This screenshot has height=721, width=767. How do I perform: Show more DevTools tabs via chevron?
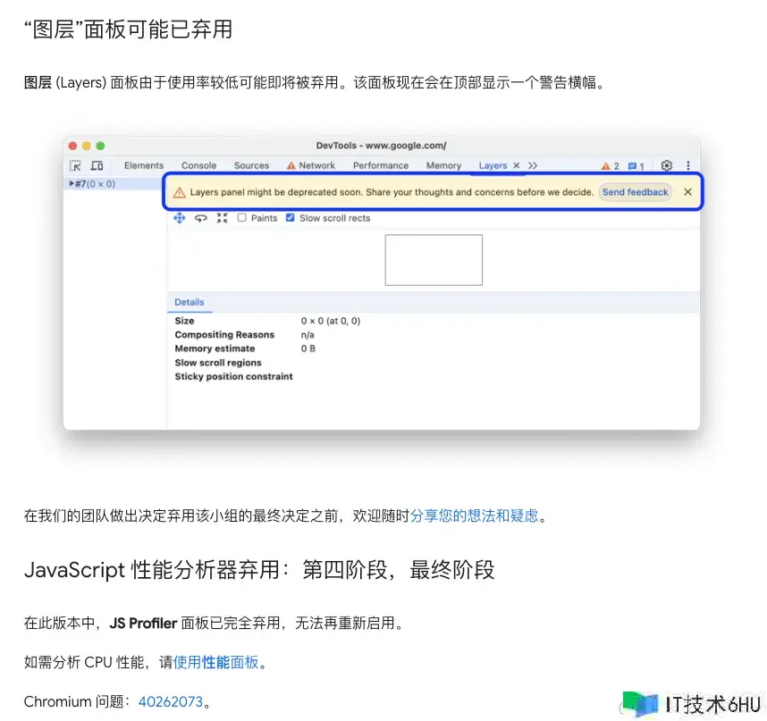coord(533,165)
